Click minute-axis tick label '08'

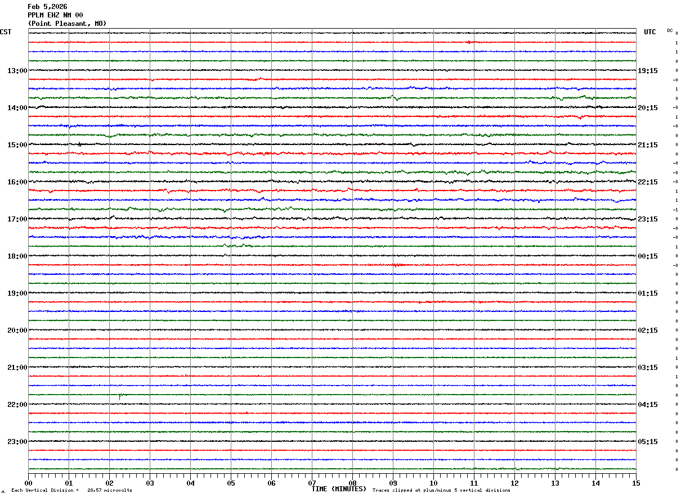[352, 483]
